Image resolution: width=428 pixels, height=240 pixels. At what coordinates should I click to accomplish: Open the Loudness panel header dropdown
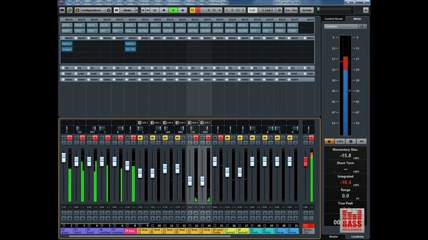(345, 27)
